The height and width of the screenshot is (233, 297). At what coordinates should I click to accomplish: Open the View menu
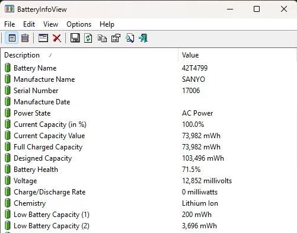point(50,24)
